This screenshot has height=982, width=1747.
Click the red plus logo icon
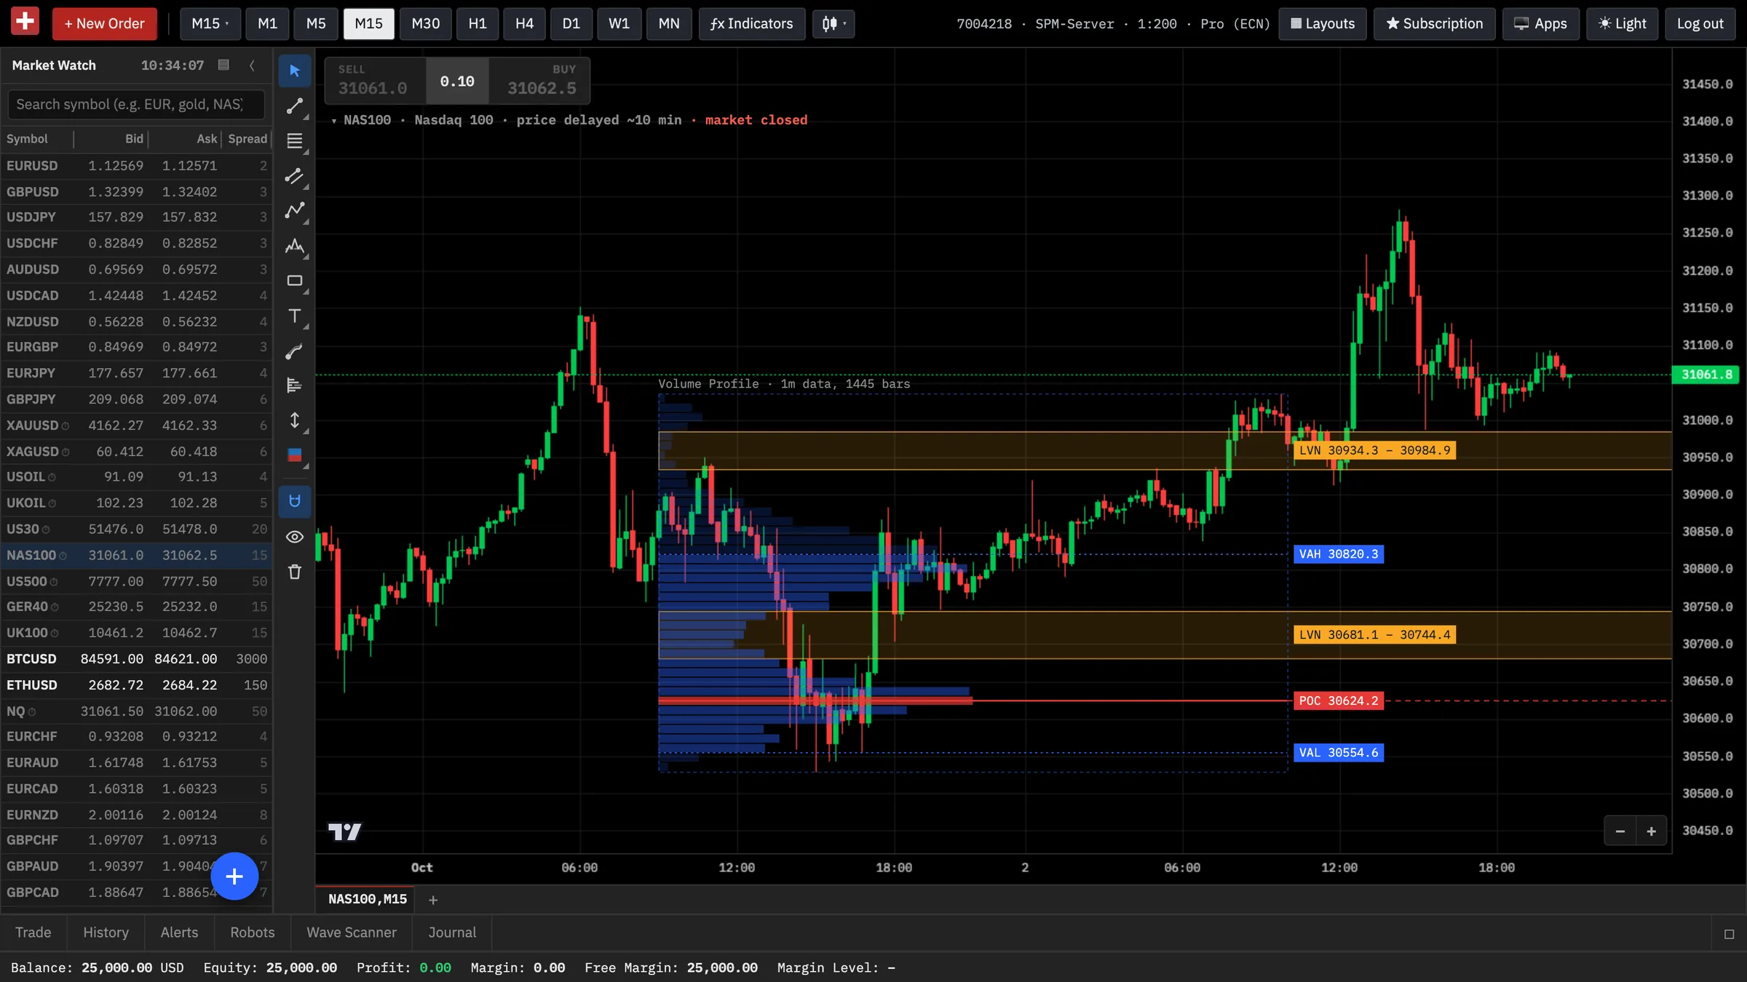25,21
